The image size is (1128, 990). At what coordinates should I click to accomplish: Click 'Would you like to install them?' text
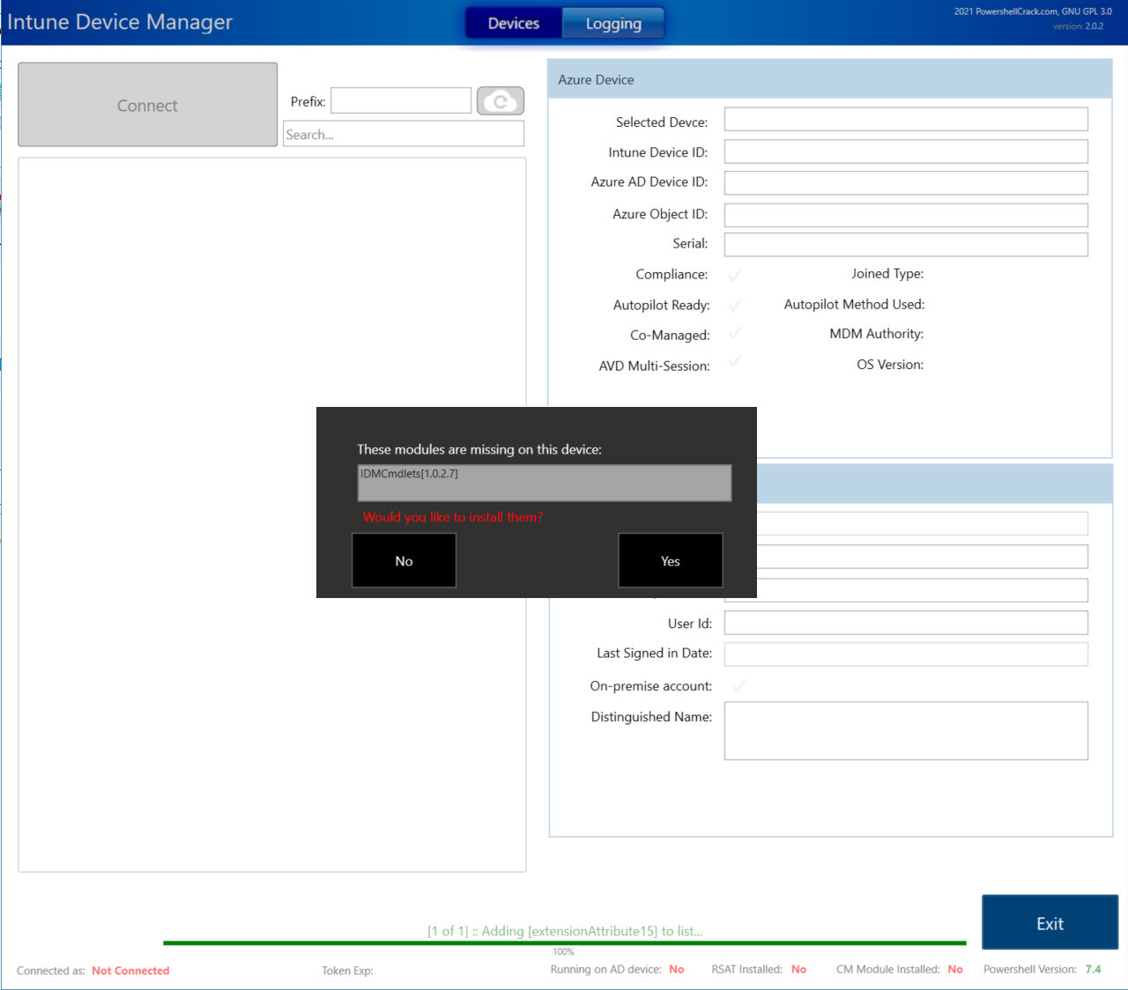pos(453,517)
